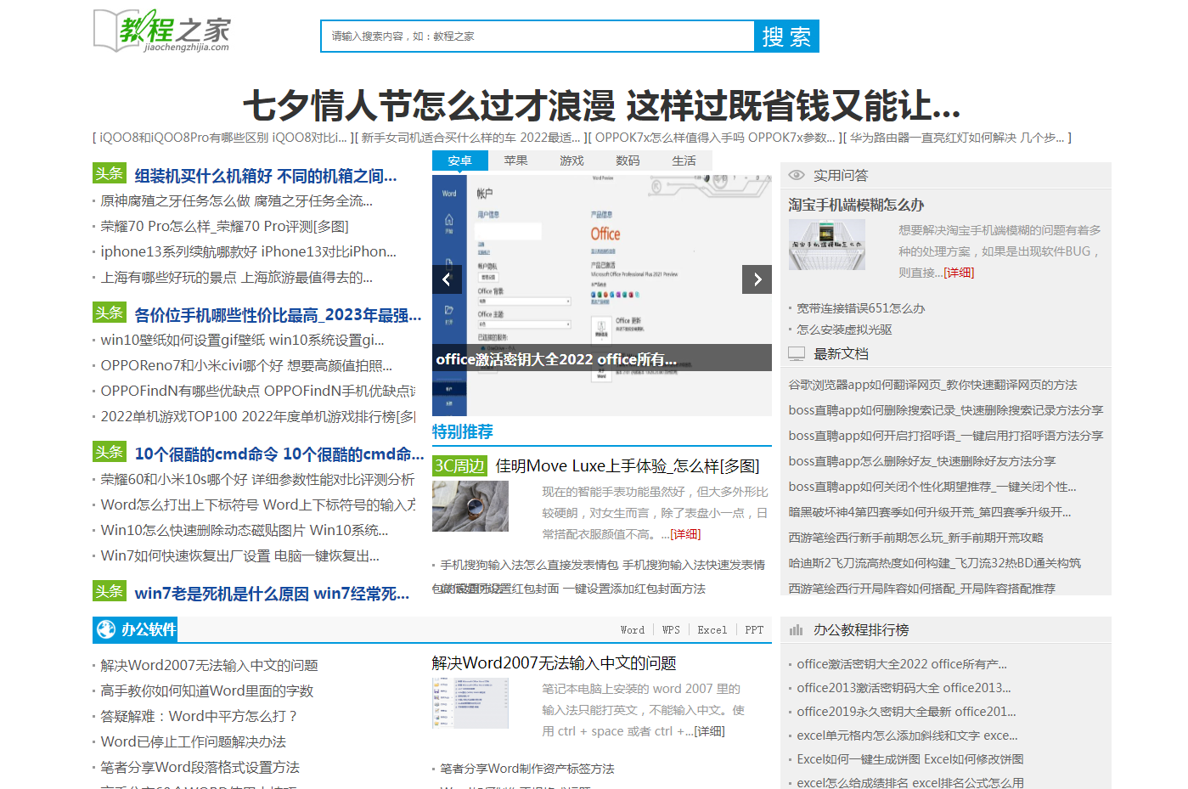The image size is (1188, 789).
Task: Click 头条 badge beside 10个很酷的cmd命令
Action: [110, 452]
